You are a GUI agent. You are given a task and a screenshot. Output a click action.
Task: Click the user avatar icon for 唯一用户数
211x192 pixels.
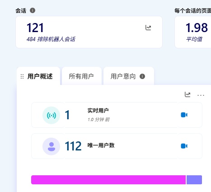pyautogui.click(x=52, y=146)
